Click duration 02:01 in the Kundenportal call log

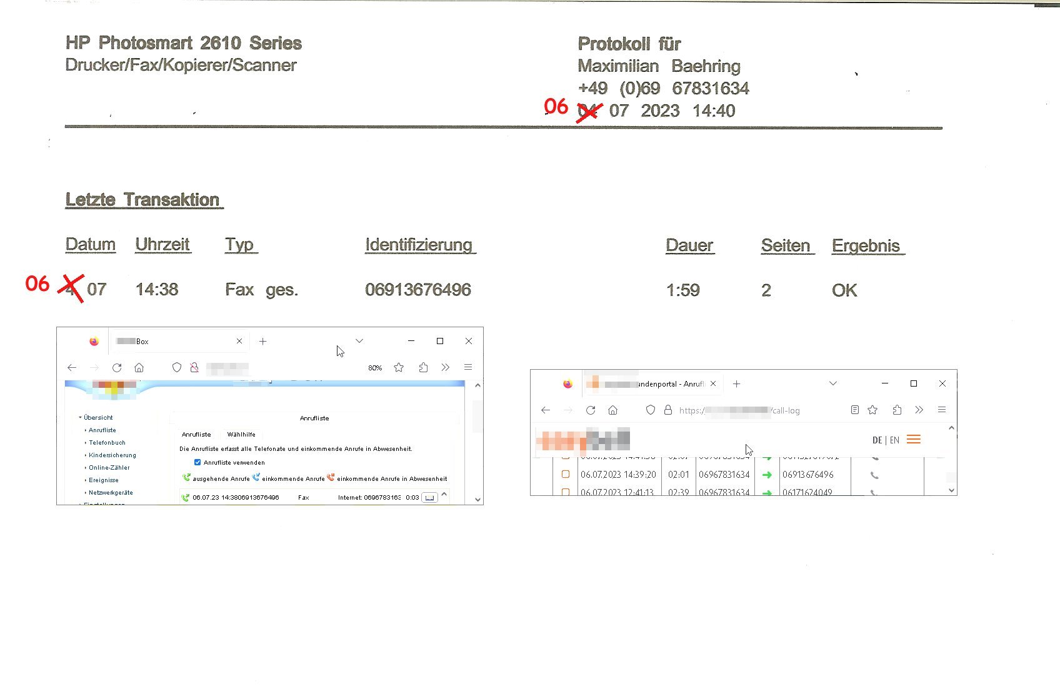[678, 475]
